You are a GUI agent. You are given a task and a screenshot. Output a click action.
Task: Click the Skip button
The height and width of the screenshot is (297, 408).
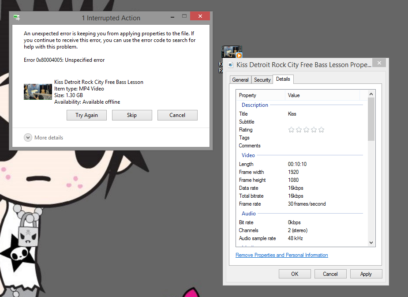point(132,115)
